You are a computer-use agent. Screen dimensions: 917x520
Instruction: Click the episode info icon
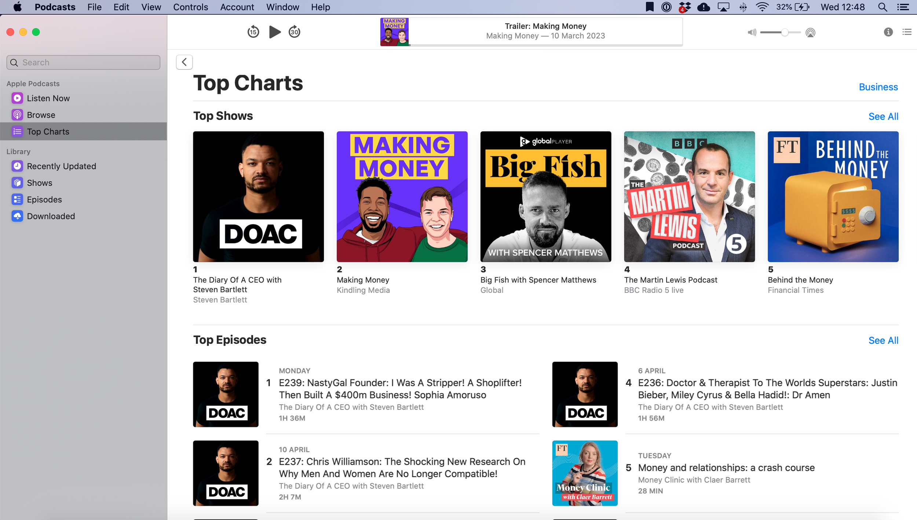[x=888, y=32]
